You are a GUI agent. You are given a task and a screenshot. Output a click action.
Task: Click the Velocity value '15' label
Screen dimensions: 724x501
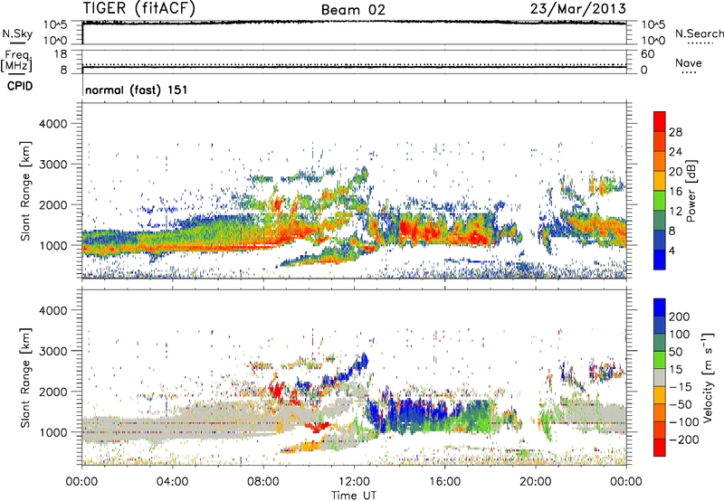(x=675, y=369)
